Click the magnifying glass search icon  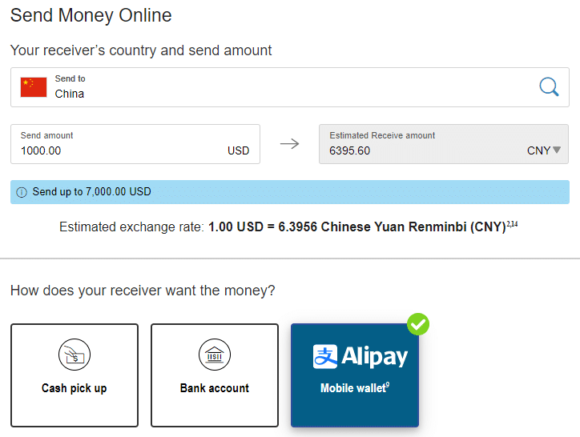(549, 87)
